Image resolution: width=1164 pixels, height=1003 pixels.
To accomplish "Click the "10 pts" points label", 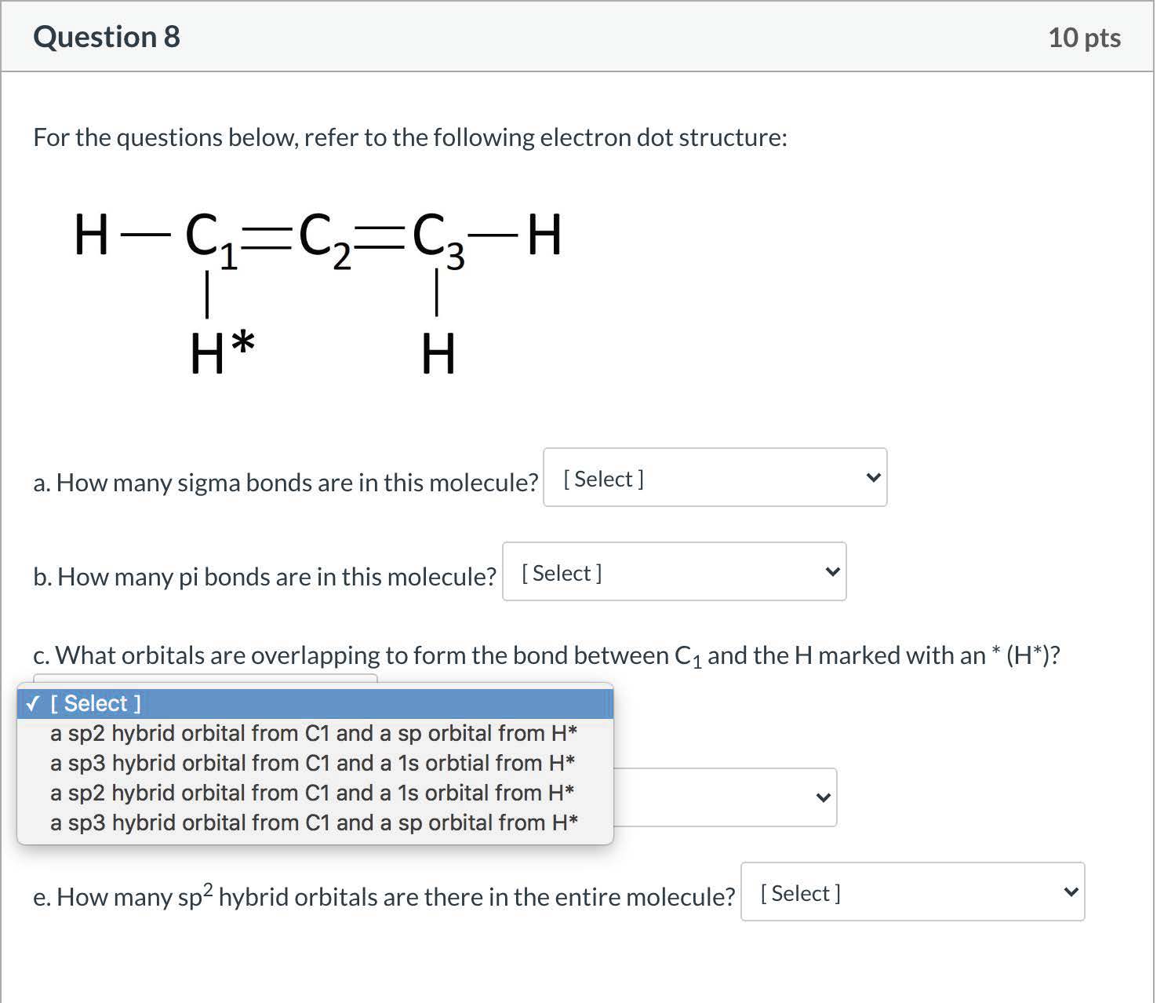I will pos(1084,38).
